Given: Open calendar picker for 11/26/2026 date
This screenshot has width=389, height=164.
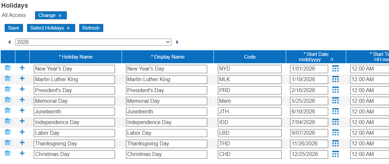Looking at the screenshot, I should point(336,143).
